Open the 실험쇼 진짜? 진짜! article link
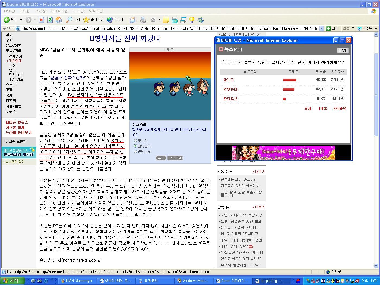Image resolution: width=380 pixels, height=285 pixels. coord(68,78)
